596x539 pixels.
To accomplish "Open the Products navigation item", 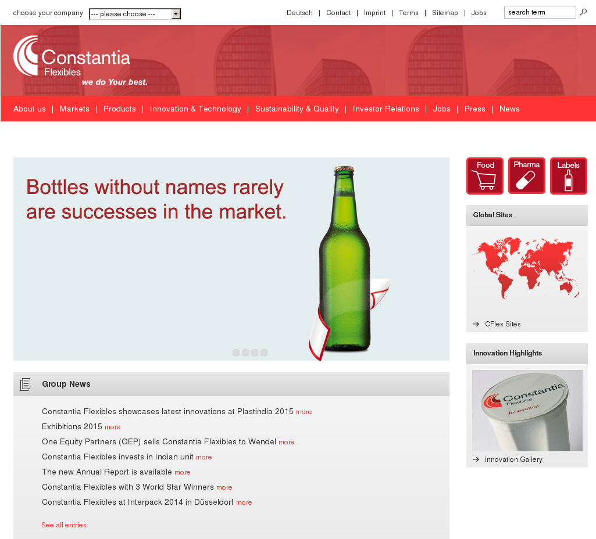I will [119, 109].
